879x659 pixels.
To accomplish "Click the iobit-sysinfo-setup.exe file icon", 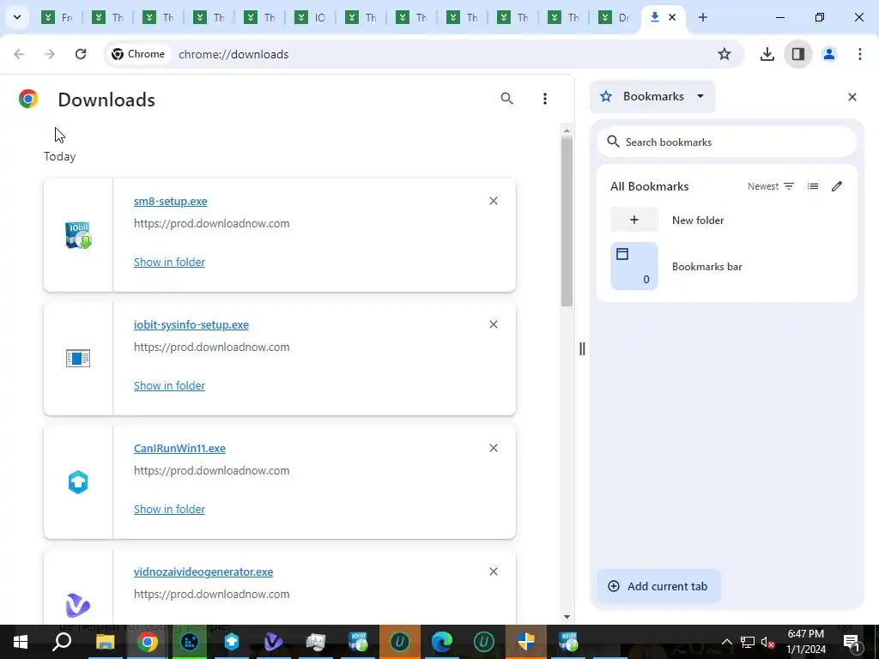I will click(x=78, y=358).
